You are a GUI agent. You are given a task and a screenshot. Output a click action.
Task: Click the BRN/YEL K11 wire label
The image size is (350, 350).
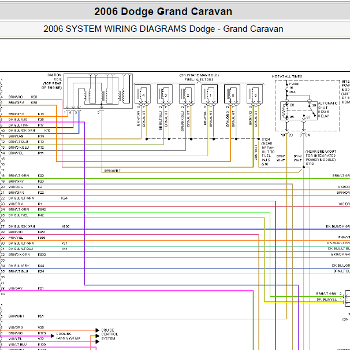(26, 153)
